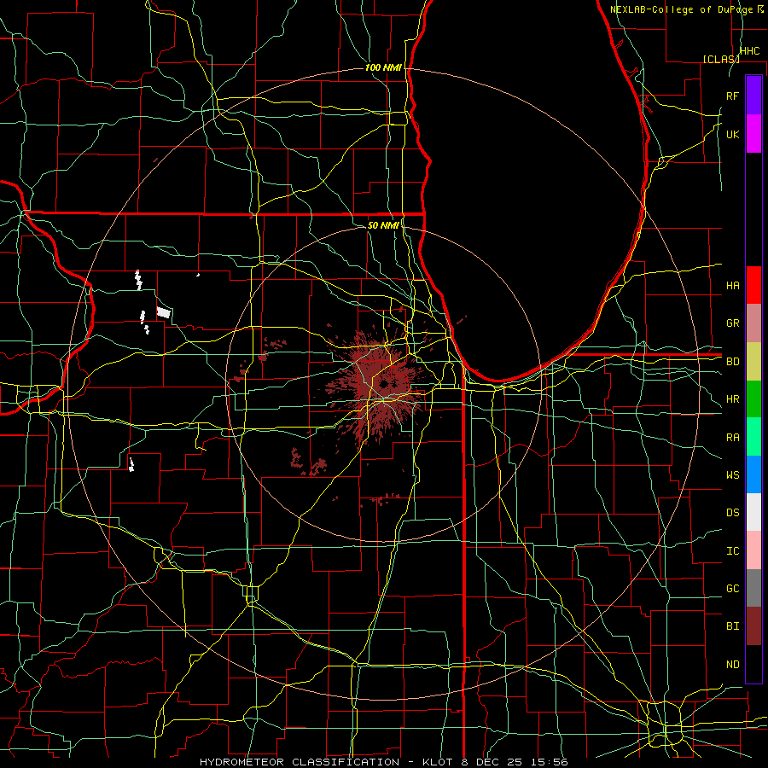768x768 pixels.
Task: Click the GC legend label
Action: pyautogui.click(x=733, y=589)
